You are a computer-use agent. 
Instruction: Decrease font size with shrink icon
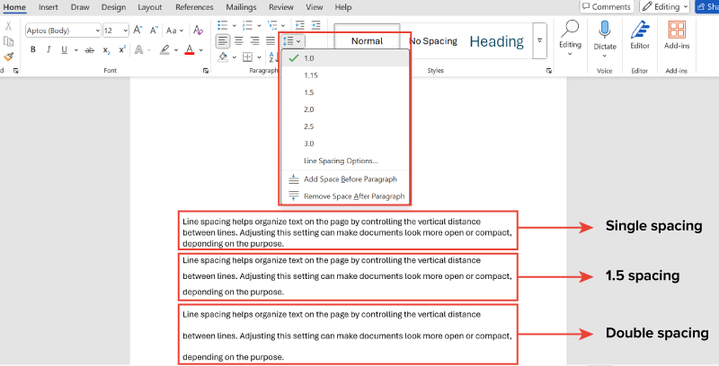point(154,30)
